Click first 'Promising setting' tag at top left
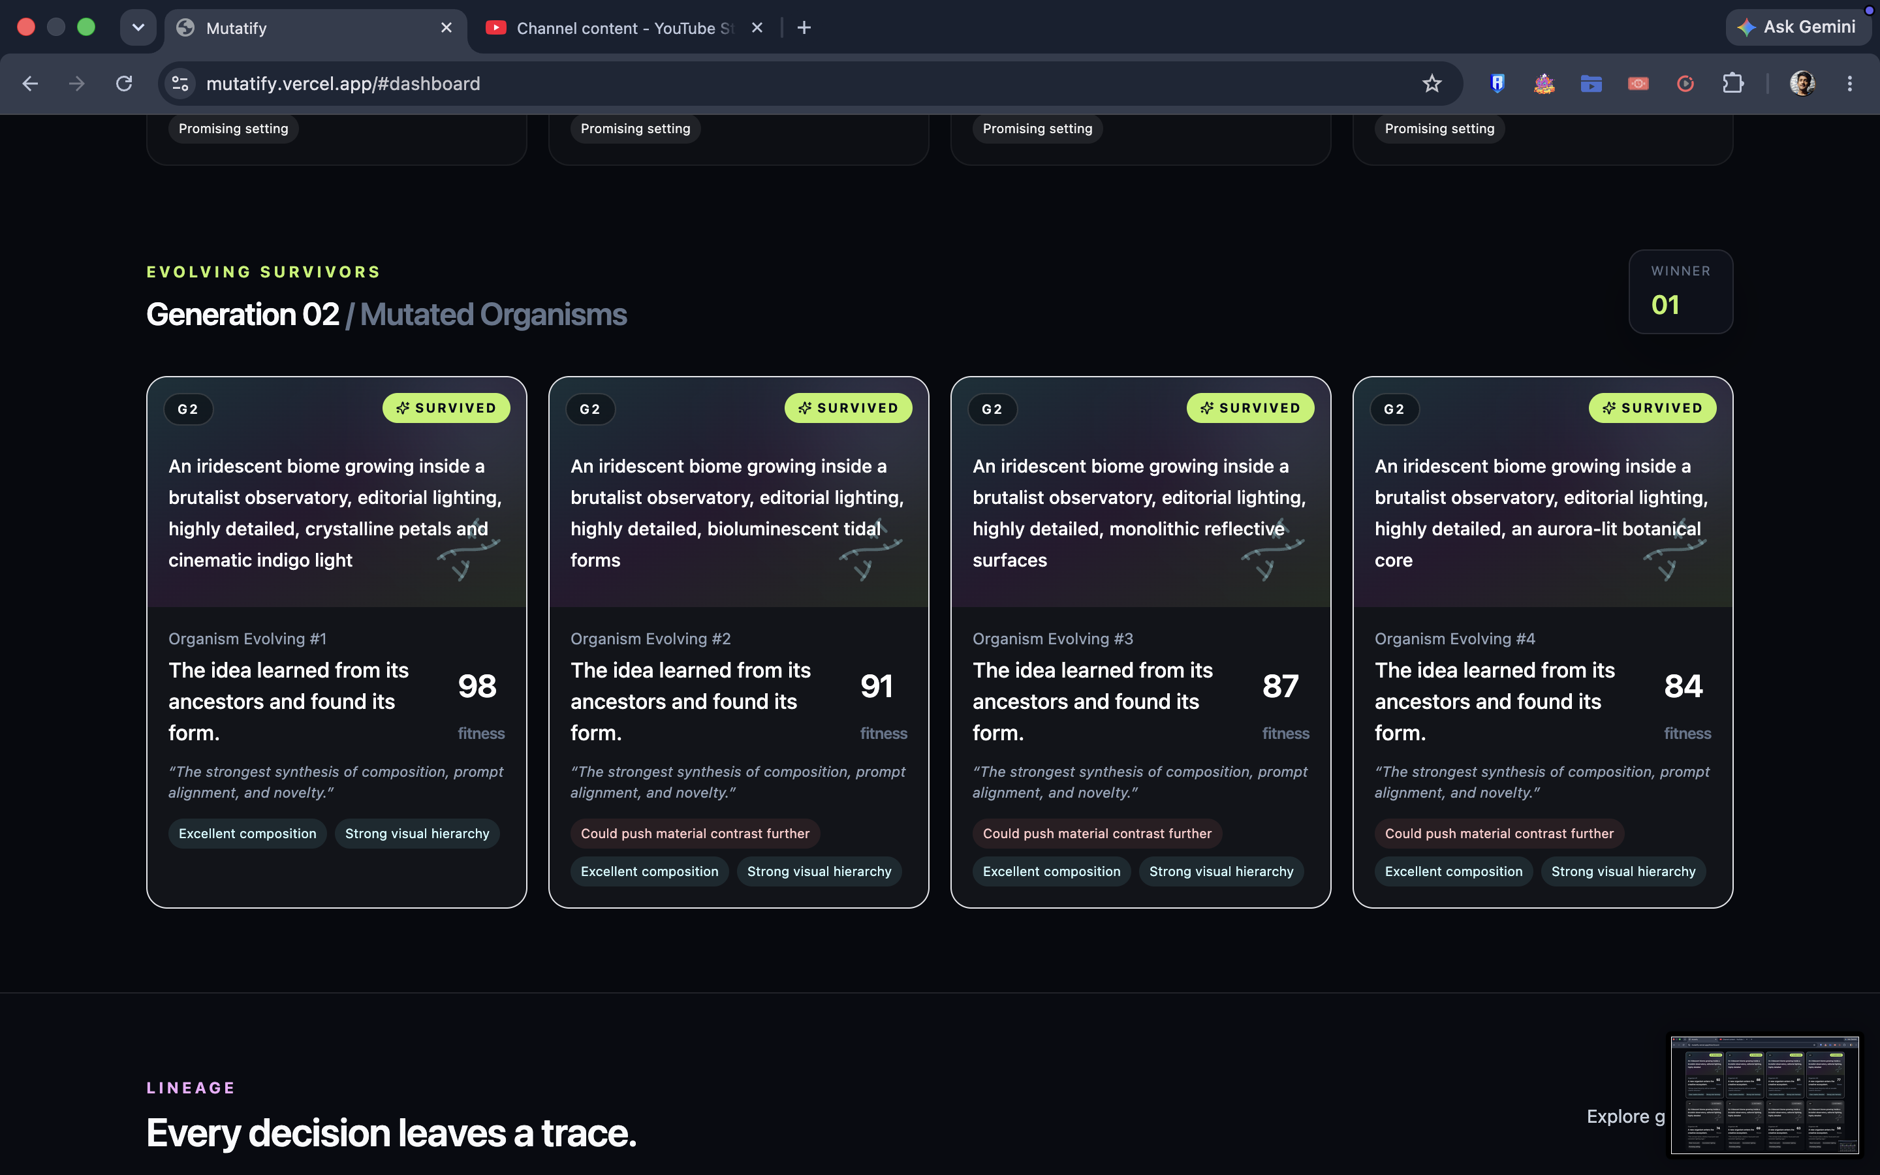This screenshot has width=1880, height=1175. (x=233, y=128)
